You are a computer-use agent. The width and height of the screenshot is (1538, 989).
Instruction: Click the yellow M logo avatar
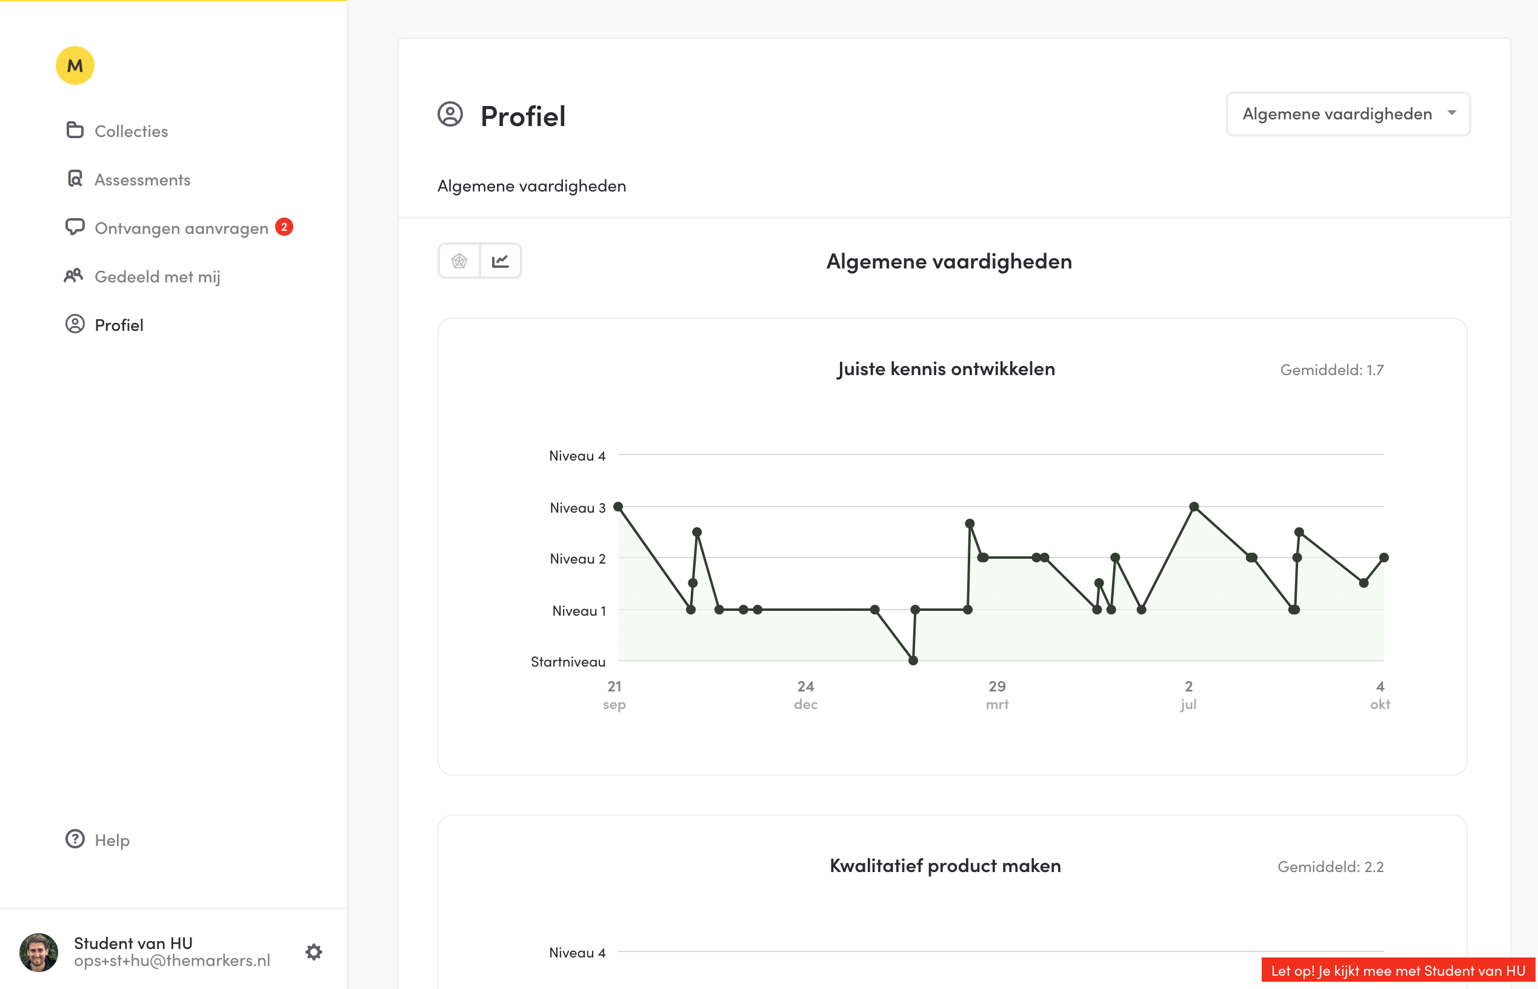click(x=75, y=65)
